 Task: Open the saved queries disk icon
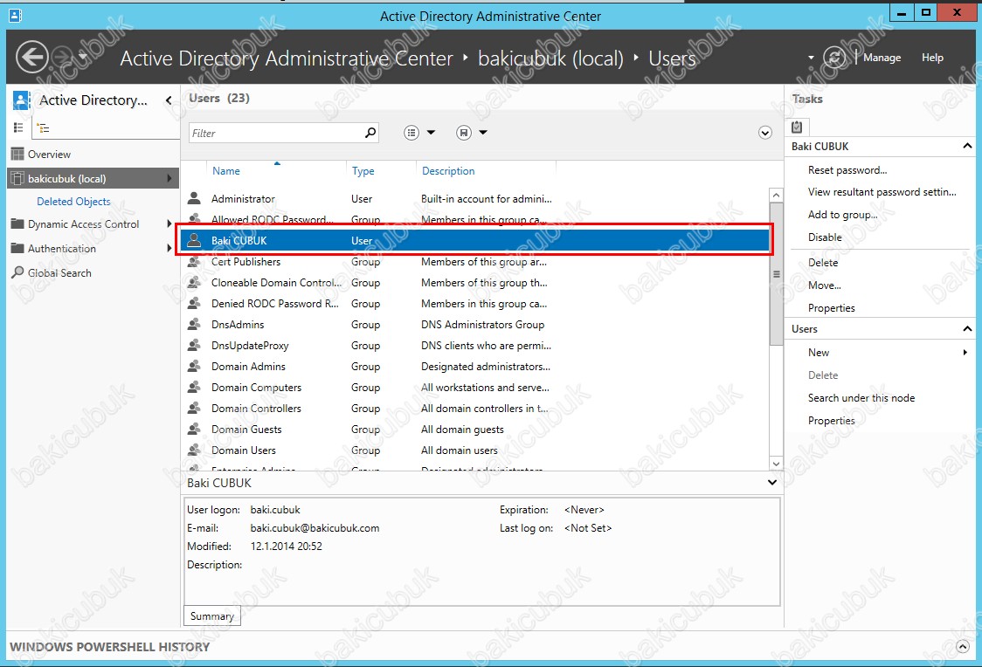tap(463, 133)
